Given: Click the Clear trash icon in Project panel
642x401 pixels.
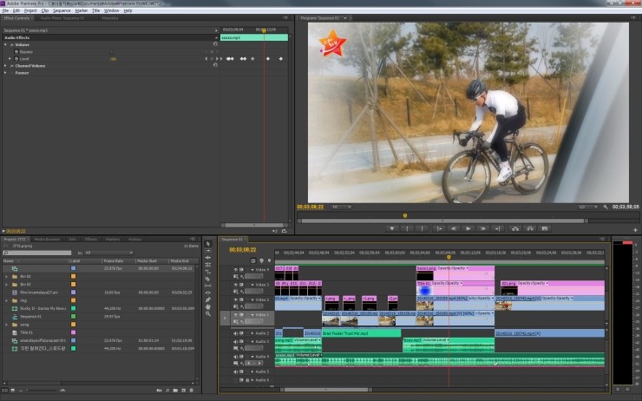Looking at the screenshot, I should [x=191, y=391].
